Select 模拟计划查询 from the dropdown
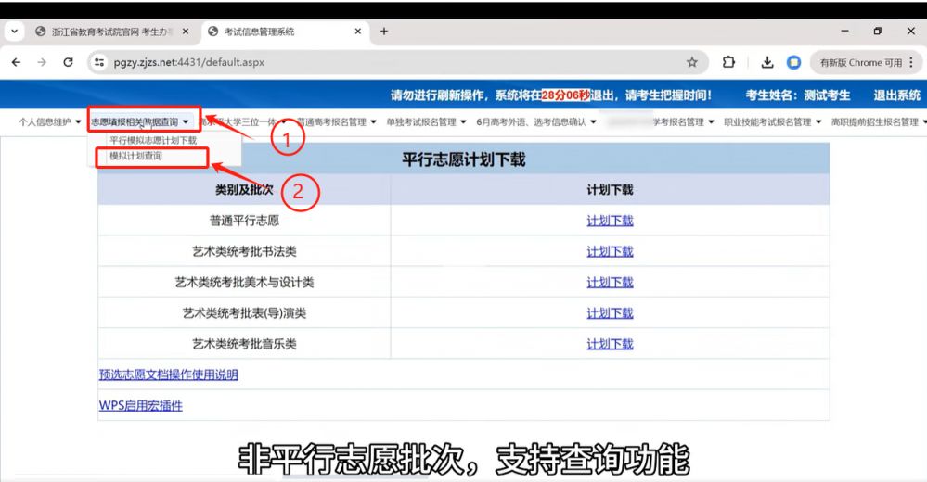This screenshot has height=482, width=927. point(135,156)
